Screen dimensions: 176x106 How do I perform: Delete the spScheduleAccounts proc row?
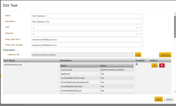(162, 65)
